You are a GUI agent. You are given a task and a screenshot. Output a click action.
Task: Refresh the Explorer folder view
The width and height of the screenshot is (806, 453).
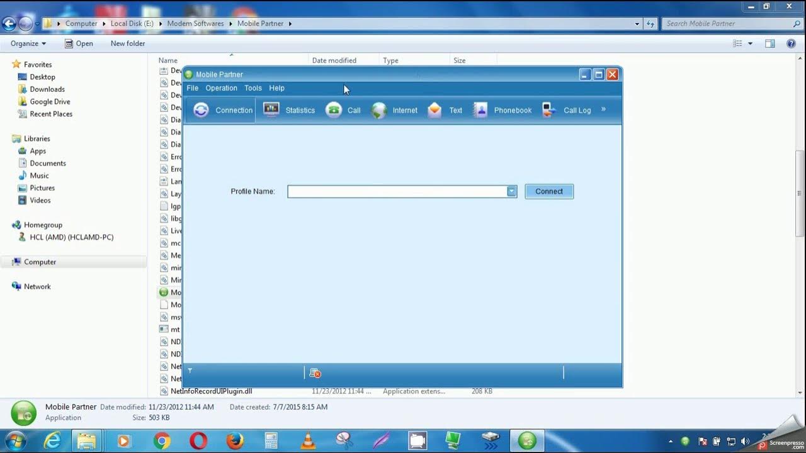650,24
